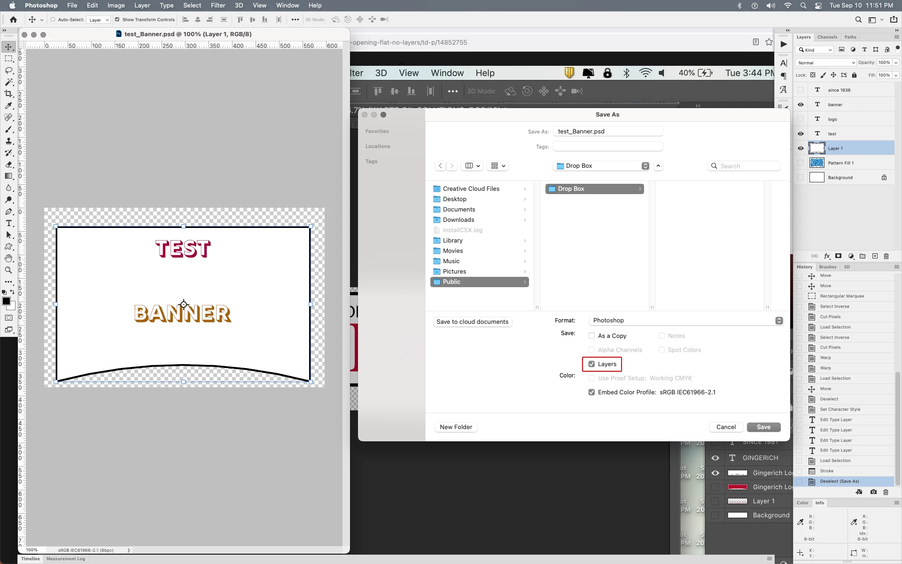Click the layer style fx icon
The height and width of the screenshot is (564, 902).
tap(827, 256)
